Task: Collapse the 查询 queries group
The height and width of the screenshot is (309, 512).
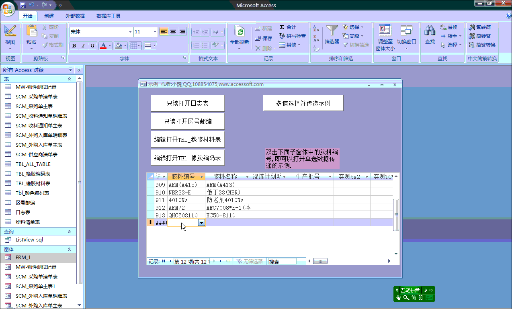Action: 69,232
